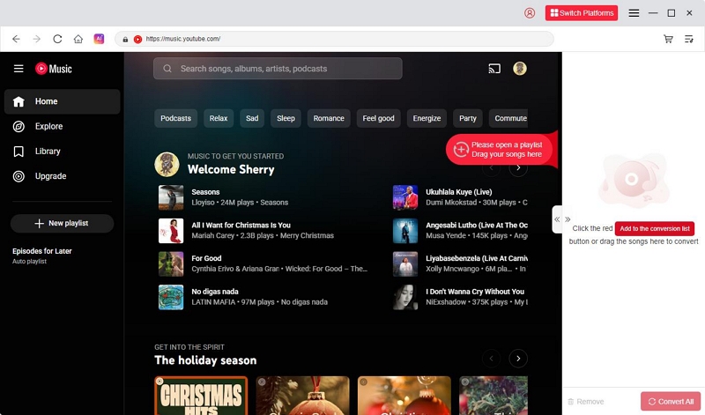
Task: Select the Romance mood chip
Action: tap(329, 118)
